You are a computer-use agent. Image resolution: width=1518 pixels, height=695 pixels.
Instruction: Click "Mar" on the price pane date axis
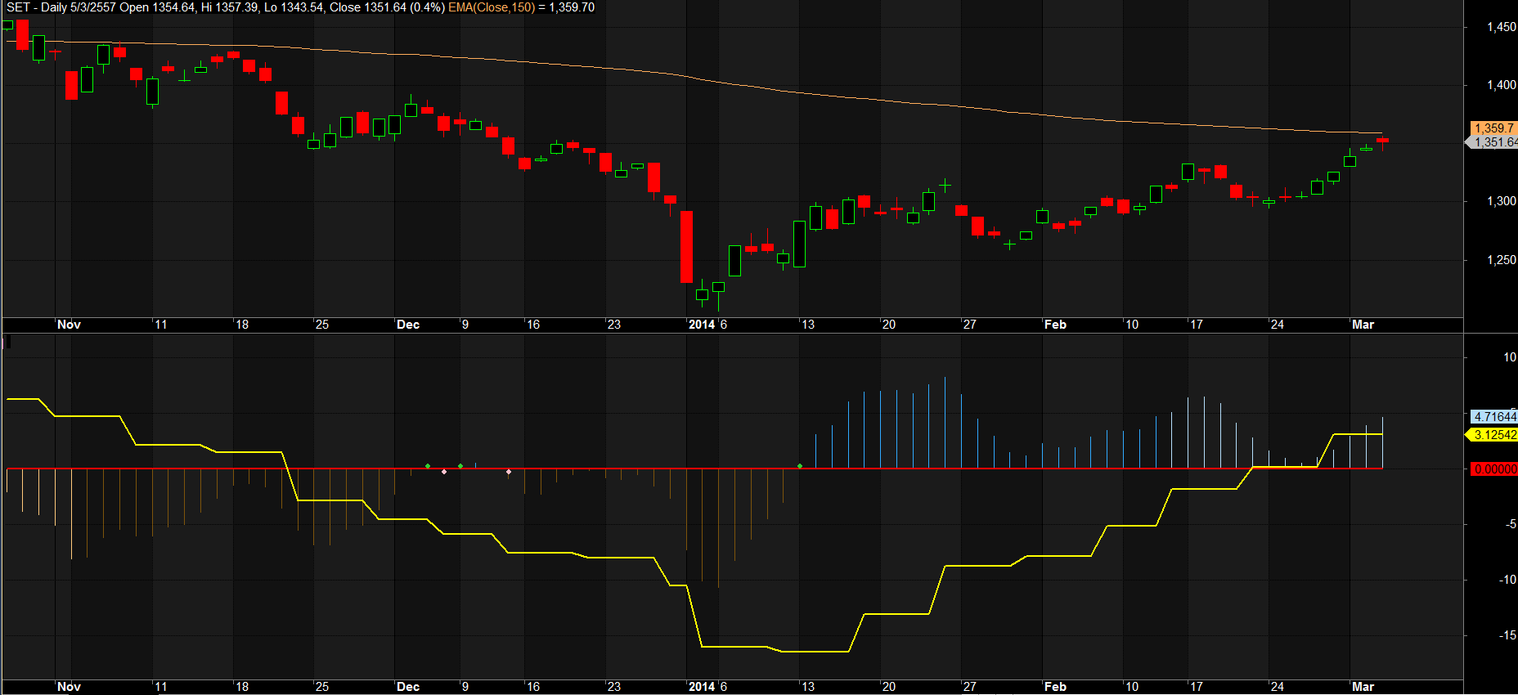coord(1363,325)
